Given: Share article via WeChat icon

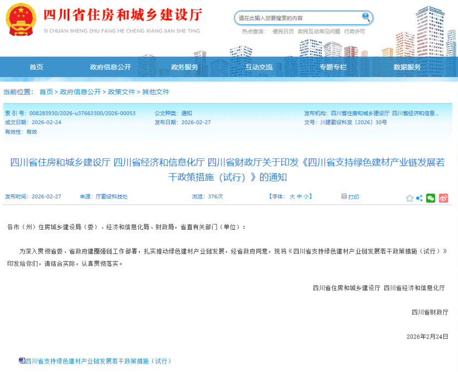Looking at the screenshot, I should pos(431,198).
